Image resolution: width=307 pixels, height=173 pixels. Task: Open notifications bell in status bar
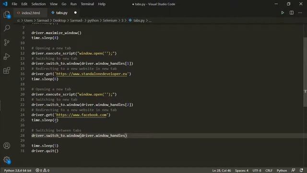301,170
